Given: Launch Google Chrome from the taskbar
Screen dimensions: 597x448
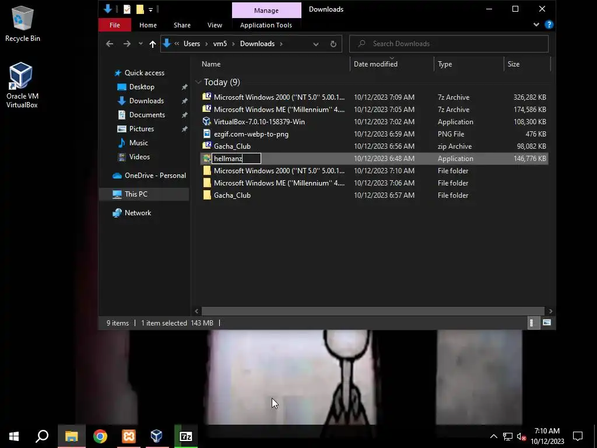Looking at the screenshot, I should [100, 436].
